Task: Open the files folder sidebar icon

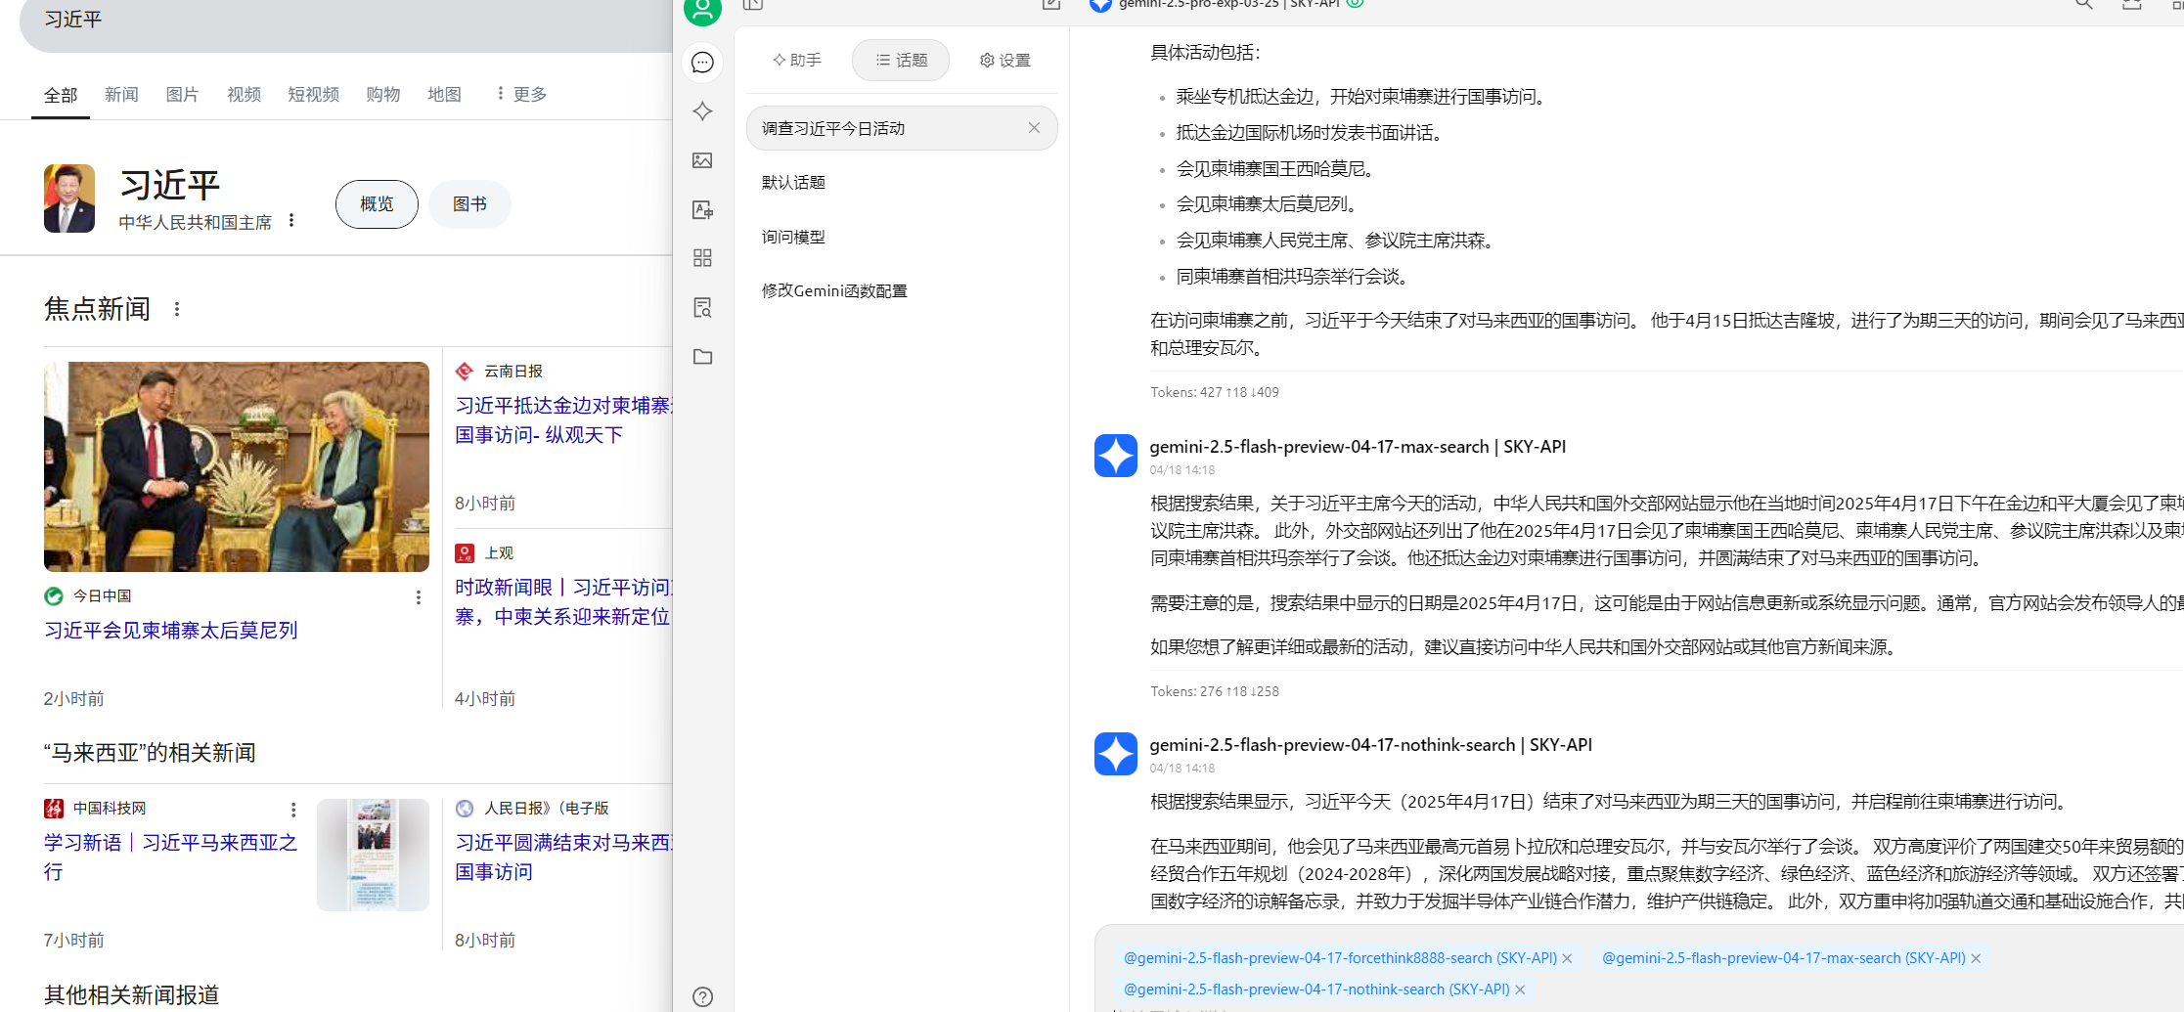Action: 702,356
